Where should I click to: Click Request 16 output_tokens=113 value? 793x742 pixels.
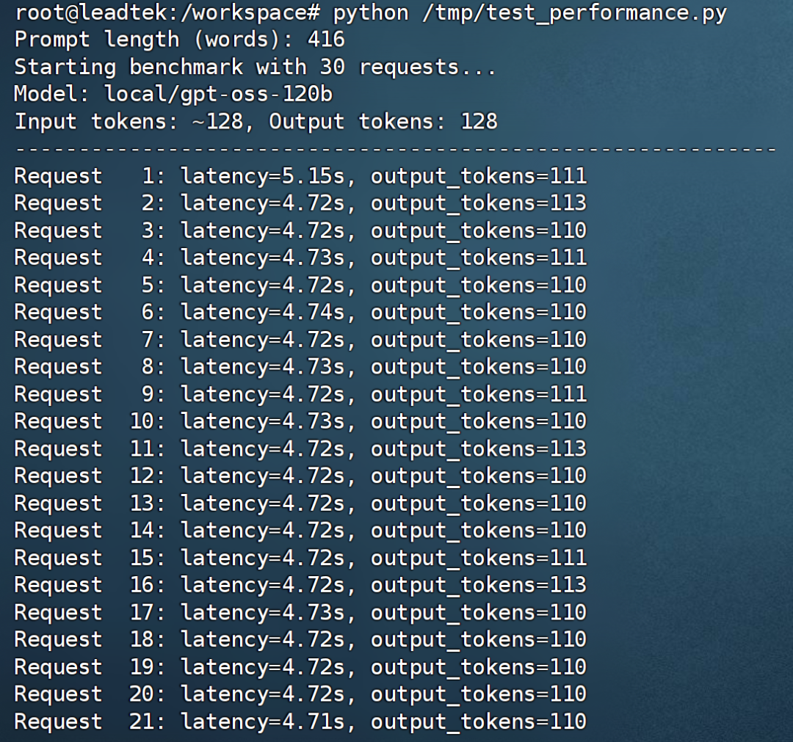[479, 585]
